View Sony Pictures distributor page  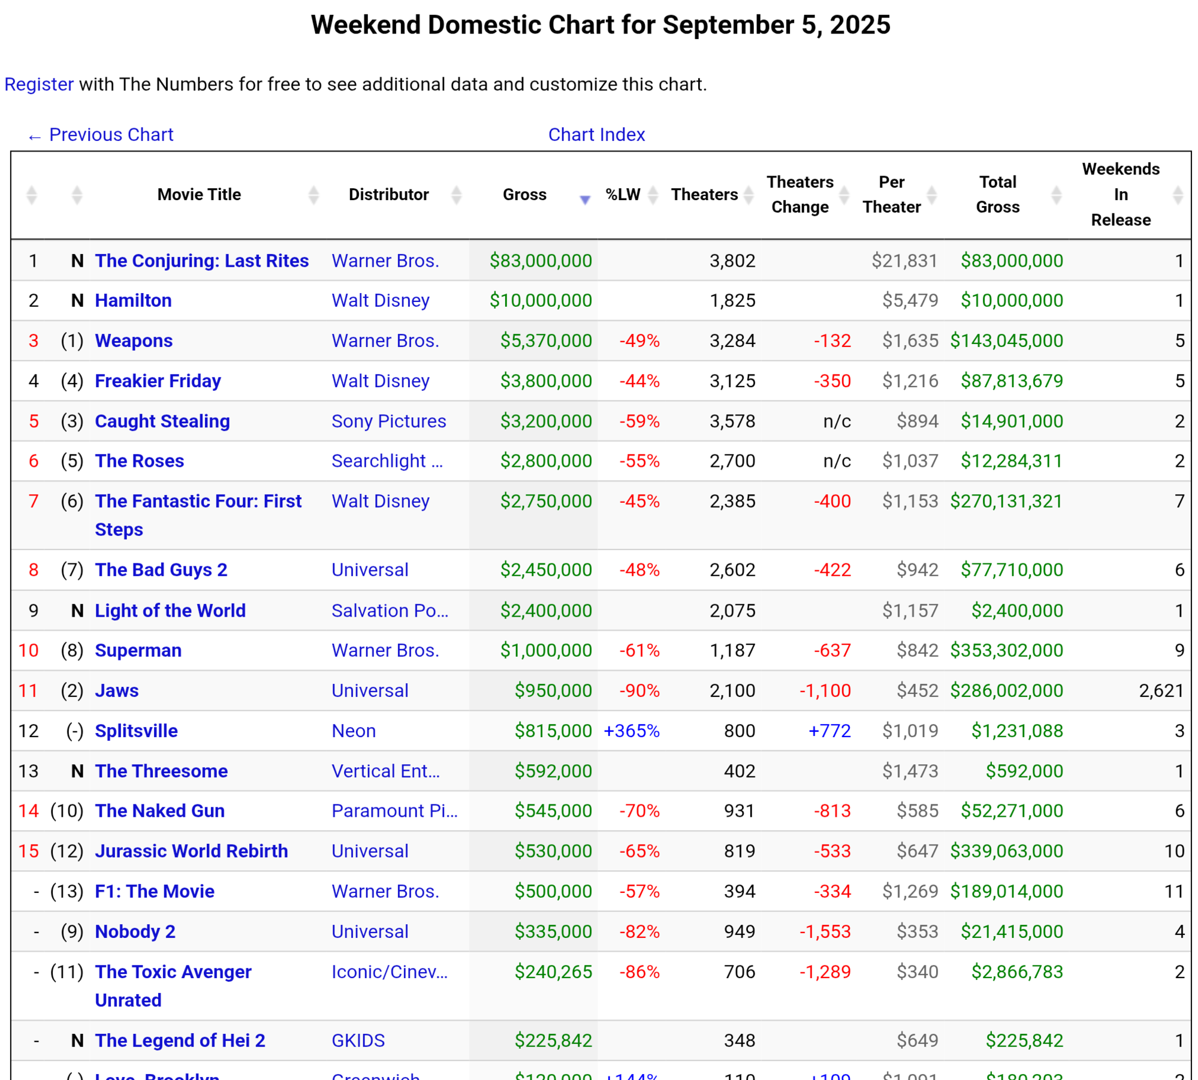(x=389, y=421)
